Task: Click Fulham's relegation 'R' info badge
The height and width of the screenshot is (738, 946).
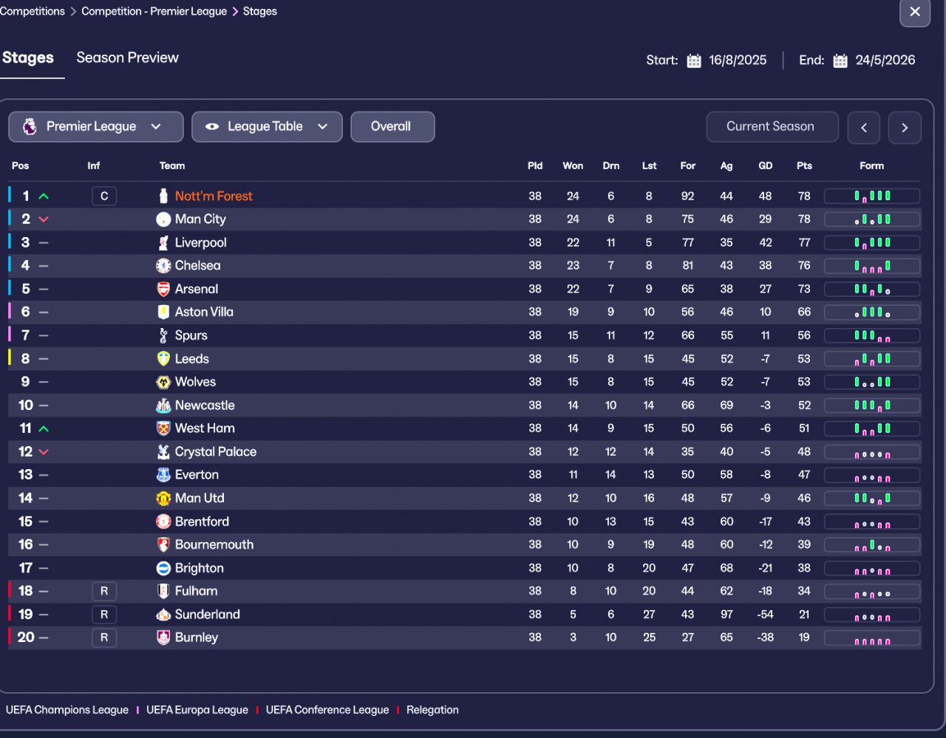Action: [104, 591]
